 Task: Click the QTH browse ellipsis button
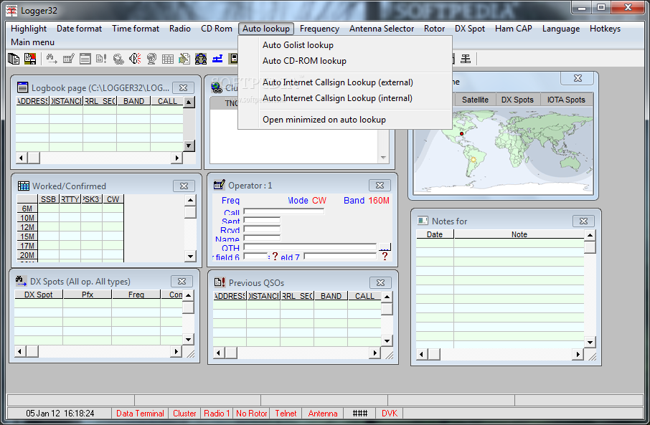pyautogui.click(x=385, y=247)
